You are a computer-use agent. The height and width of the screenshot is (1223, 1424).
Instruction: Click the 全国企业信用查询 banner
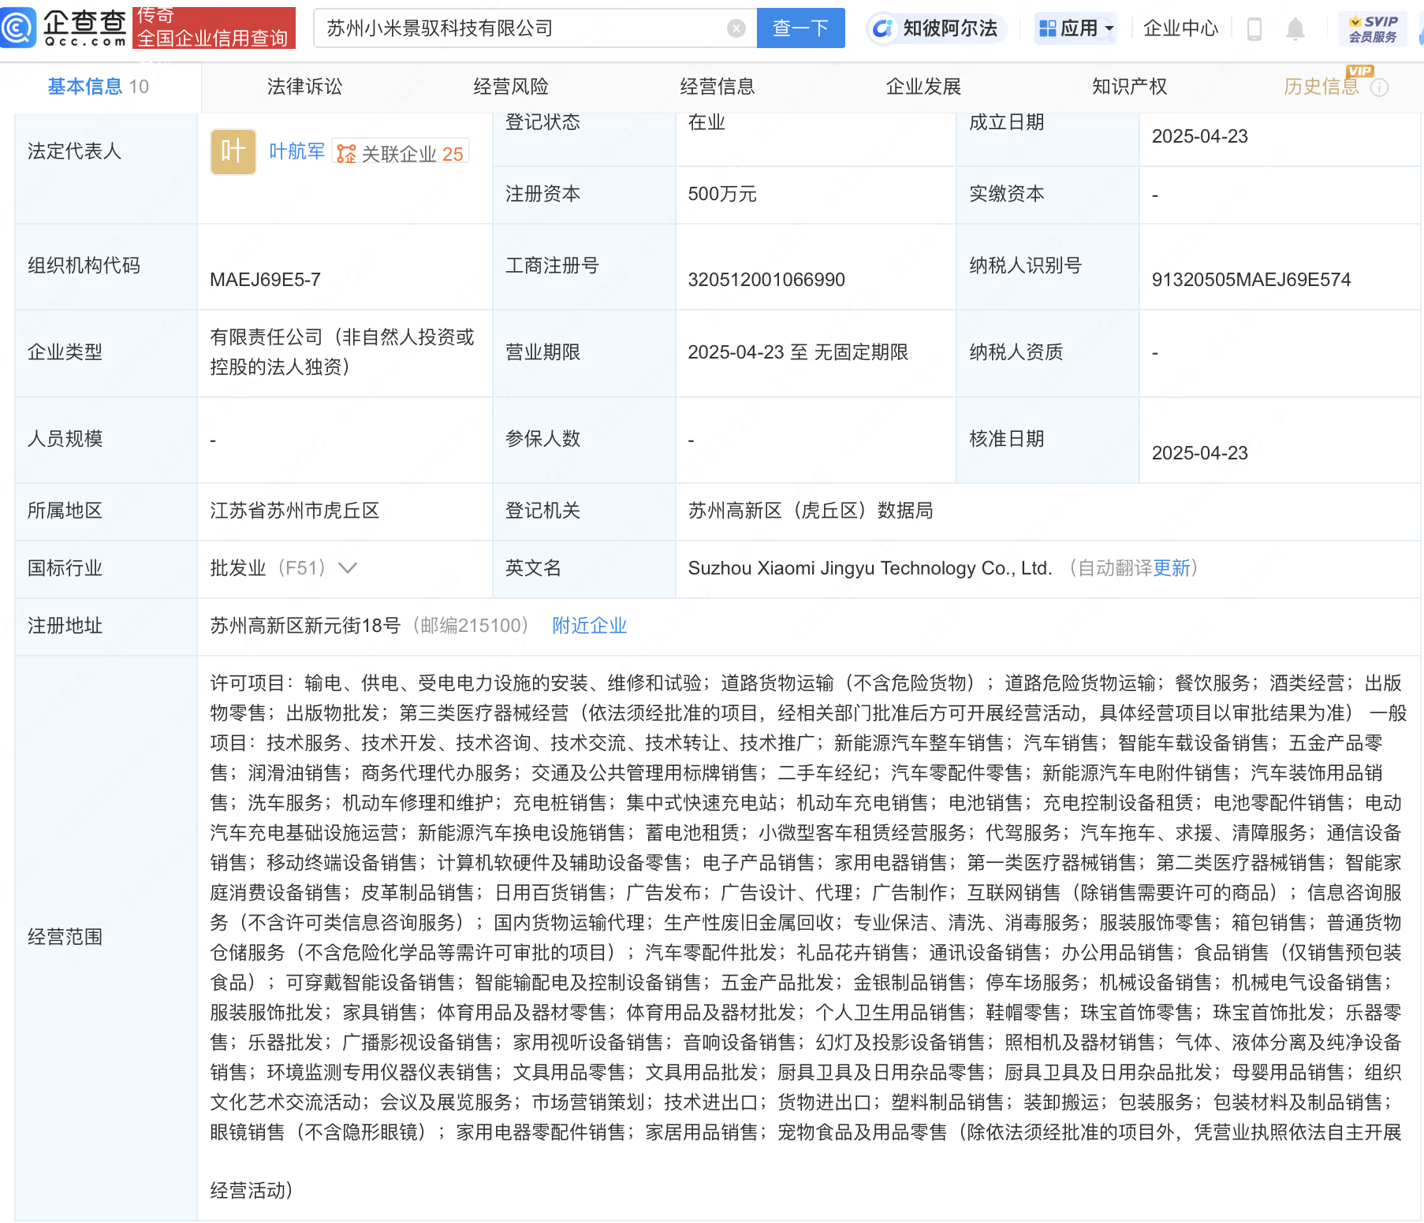point(214,28)
